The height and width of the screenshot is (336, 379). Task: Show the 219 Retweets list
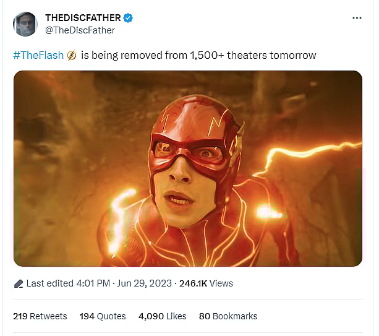(x=40, y=316)
